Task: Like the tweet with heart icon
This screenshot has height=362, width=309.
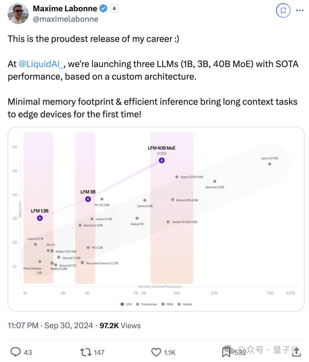Action: pyautogui.click(x=156, y=352)
